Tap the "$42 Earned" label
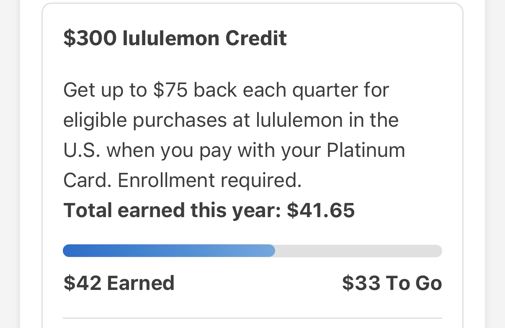 pyautogui.click(x=119, y=283)
